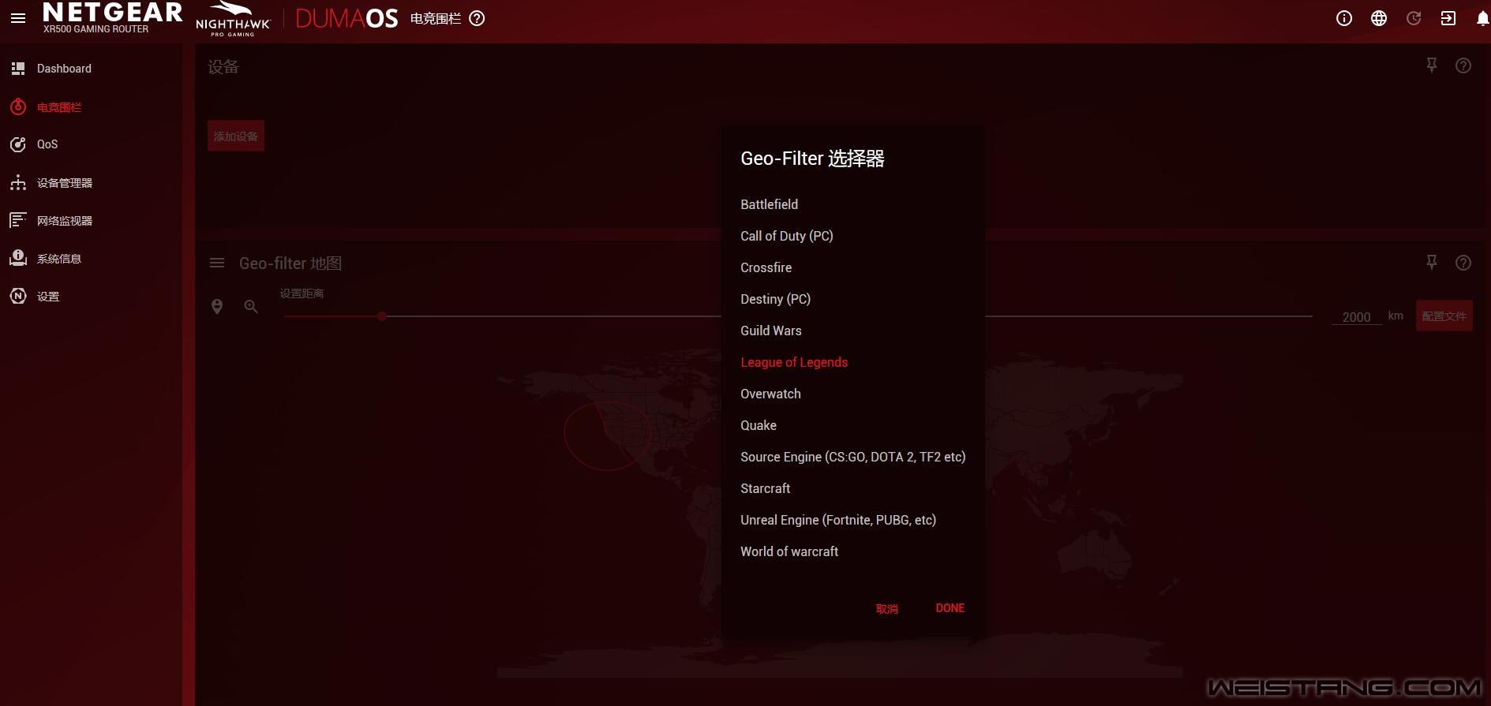Click the 取消 cancel button
The image size is (1491, 706).
coord(886,609)
